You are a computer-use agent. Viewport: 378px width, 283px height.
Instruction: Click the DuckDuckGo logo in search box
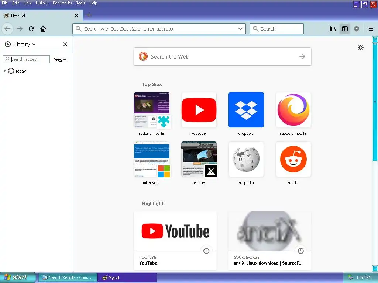coord(143,56)
